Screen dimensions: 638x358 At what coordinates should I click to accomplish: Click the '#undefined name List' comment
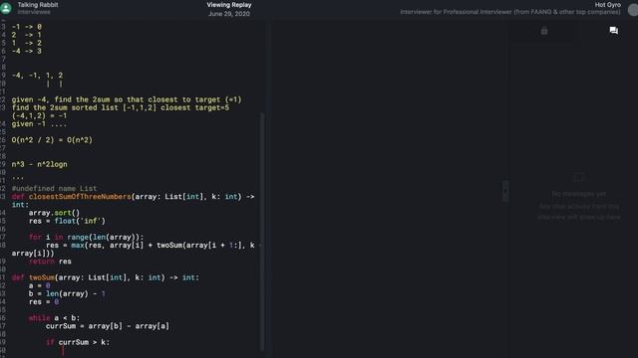click(54, 189)
